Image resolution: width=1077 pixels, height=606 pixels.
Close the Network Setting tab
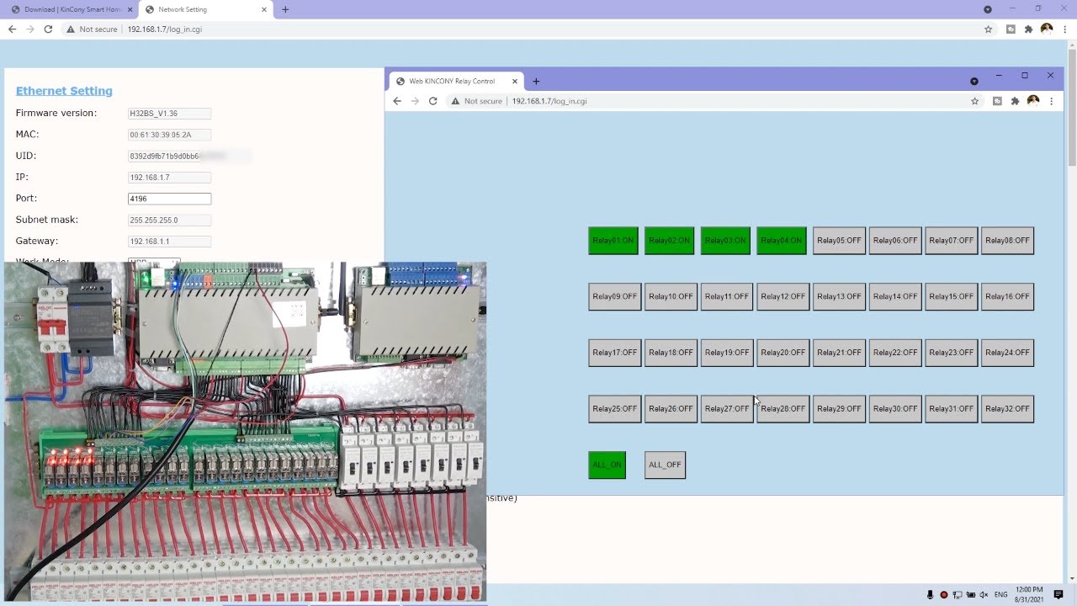(264, 9)
